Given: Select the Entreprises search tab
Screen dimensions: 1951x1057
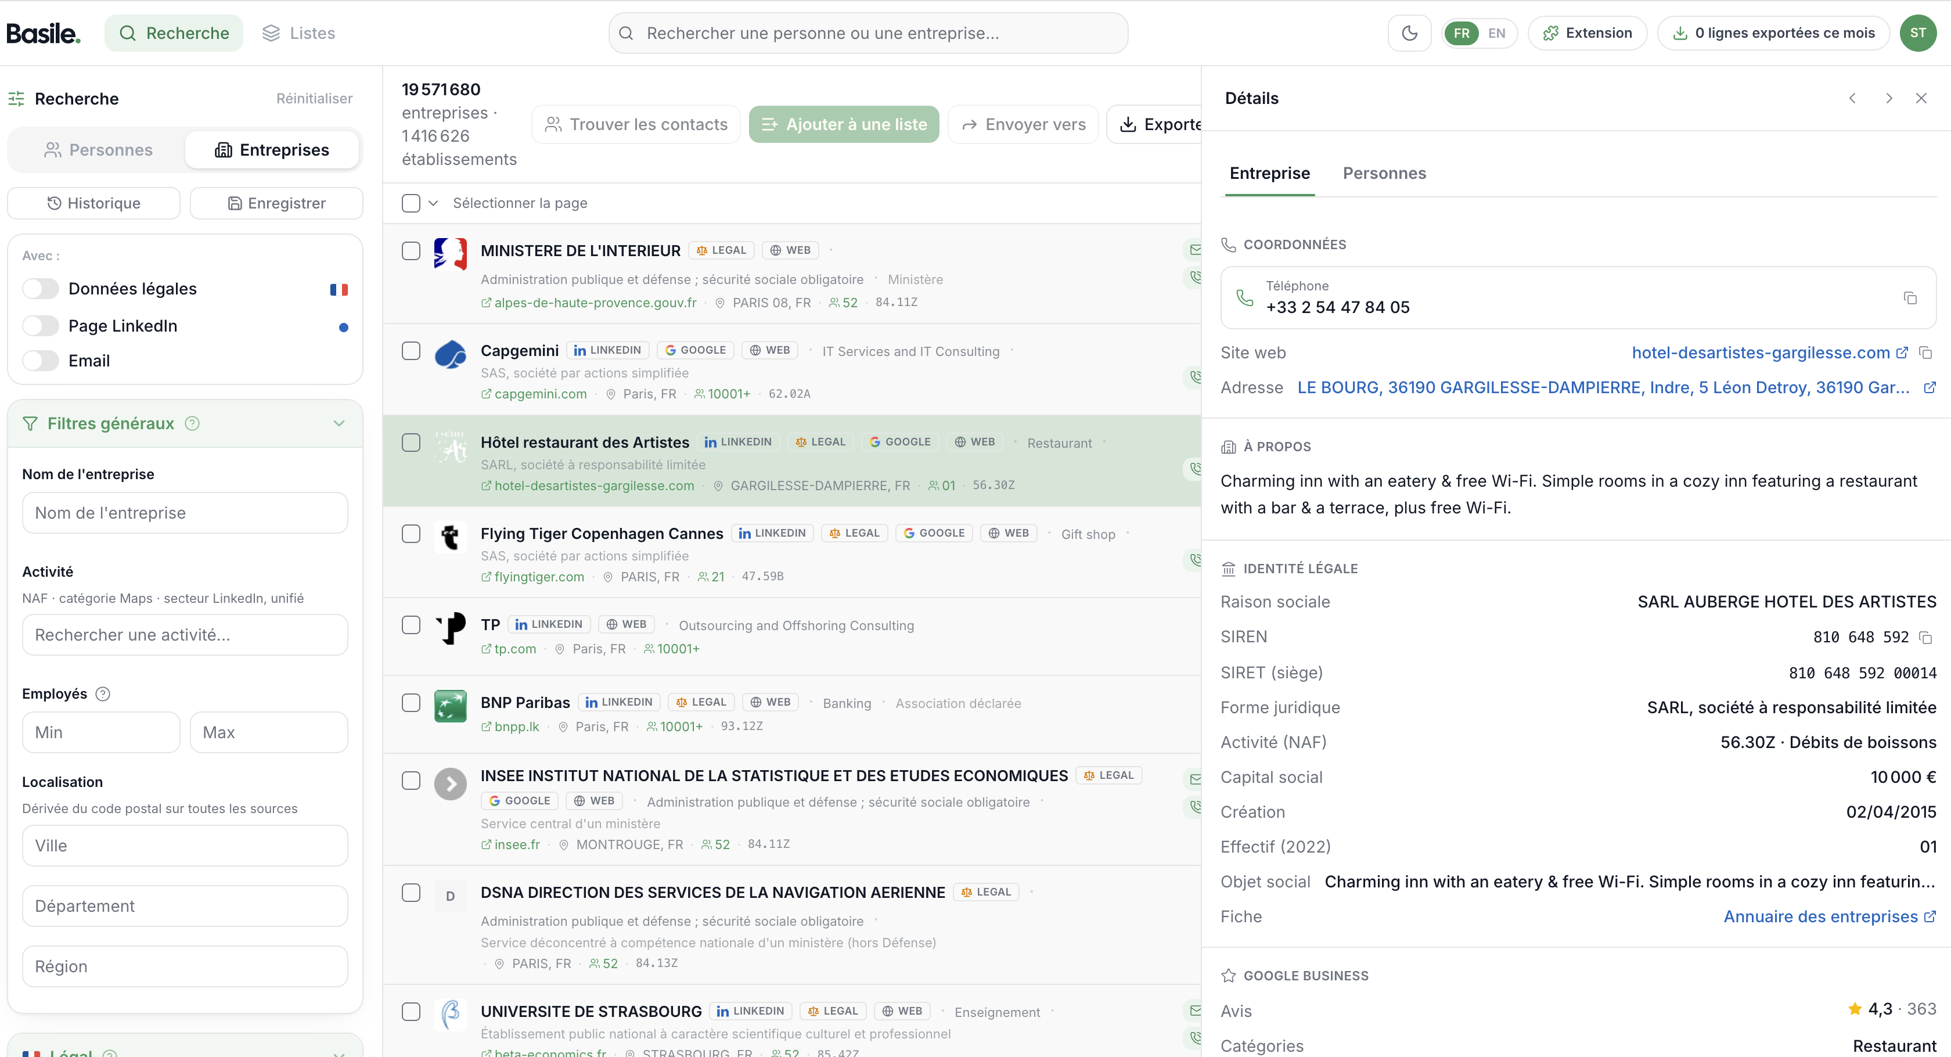Looking at the screenshot, I should click(273, 150).
